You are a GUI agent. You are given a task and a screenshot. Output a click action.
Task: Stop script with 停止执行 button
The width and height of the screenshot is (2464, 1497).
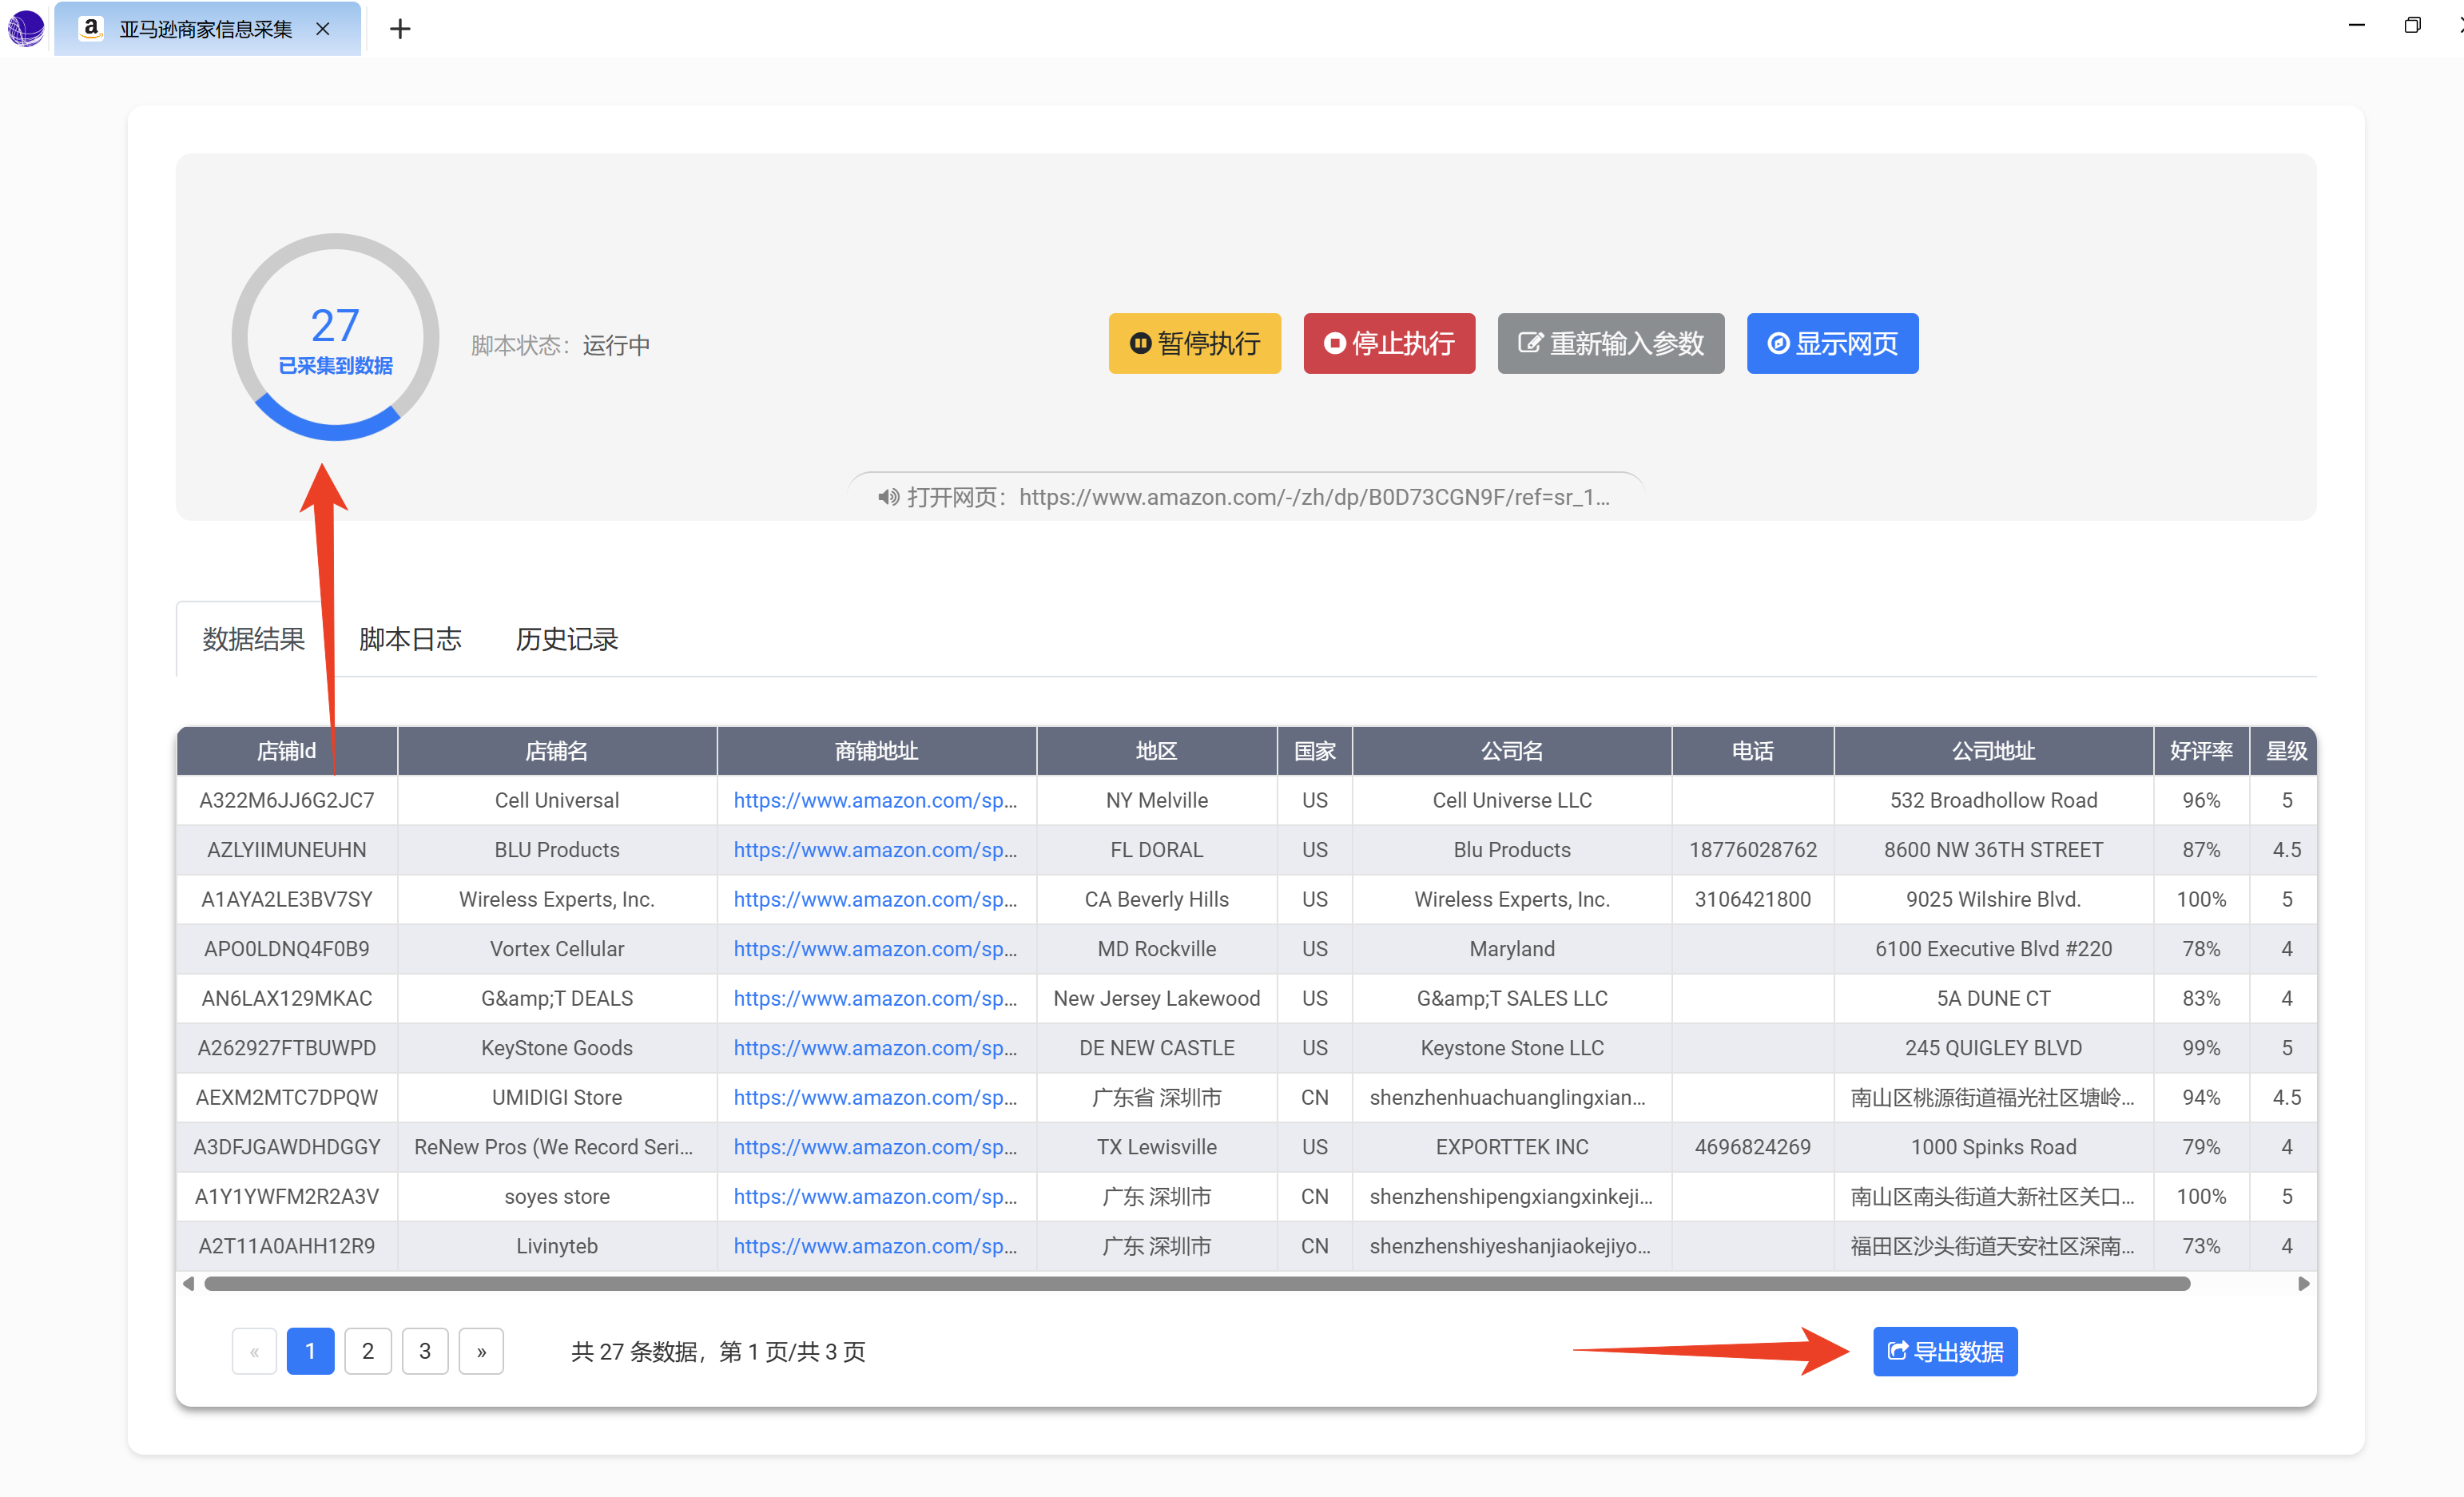pyautogui.click(x=1389, y=343)
